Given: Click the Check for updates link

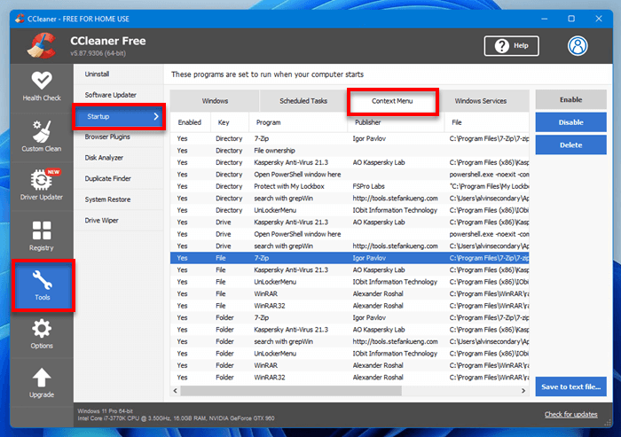Looking at the screenshot, I should [570, 415].
